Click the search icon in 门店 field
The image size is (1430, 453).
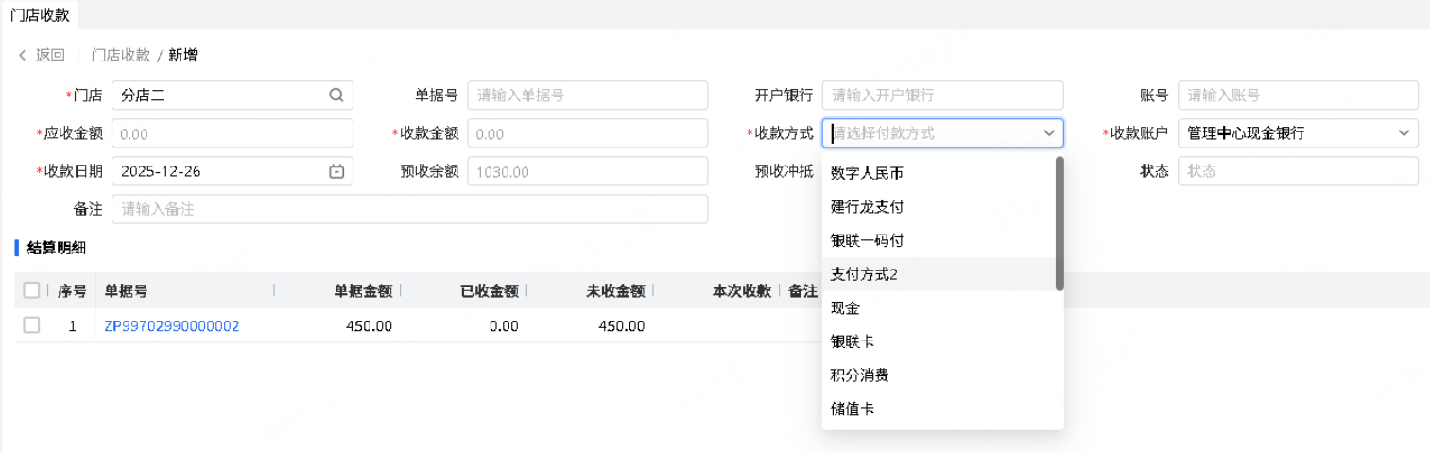tap(336, 96)
